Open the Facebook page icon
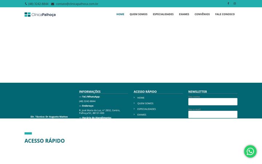The image size is (262, 164). pos(228,3)
